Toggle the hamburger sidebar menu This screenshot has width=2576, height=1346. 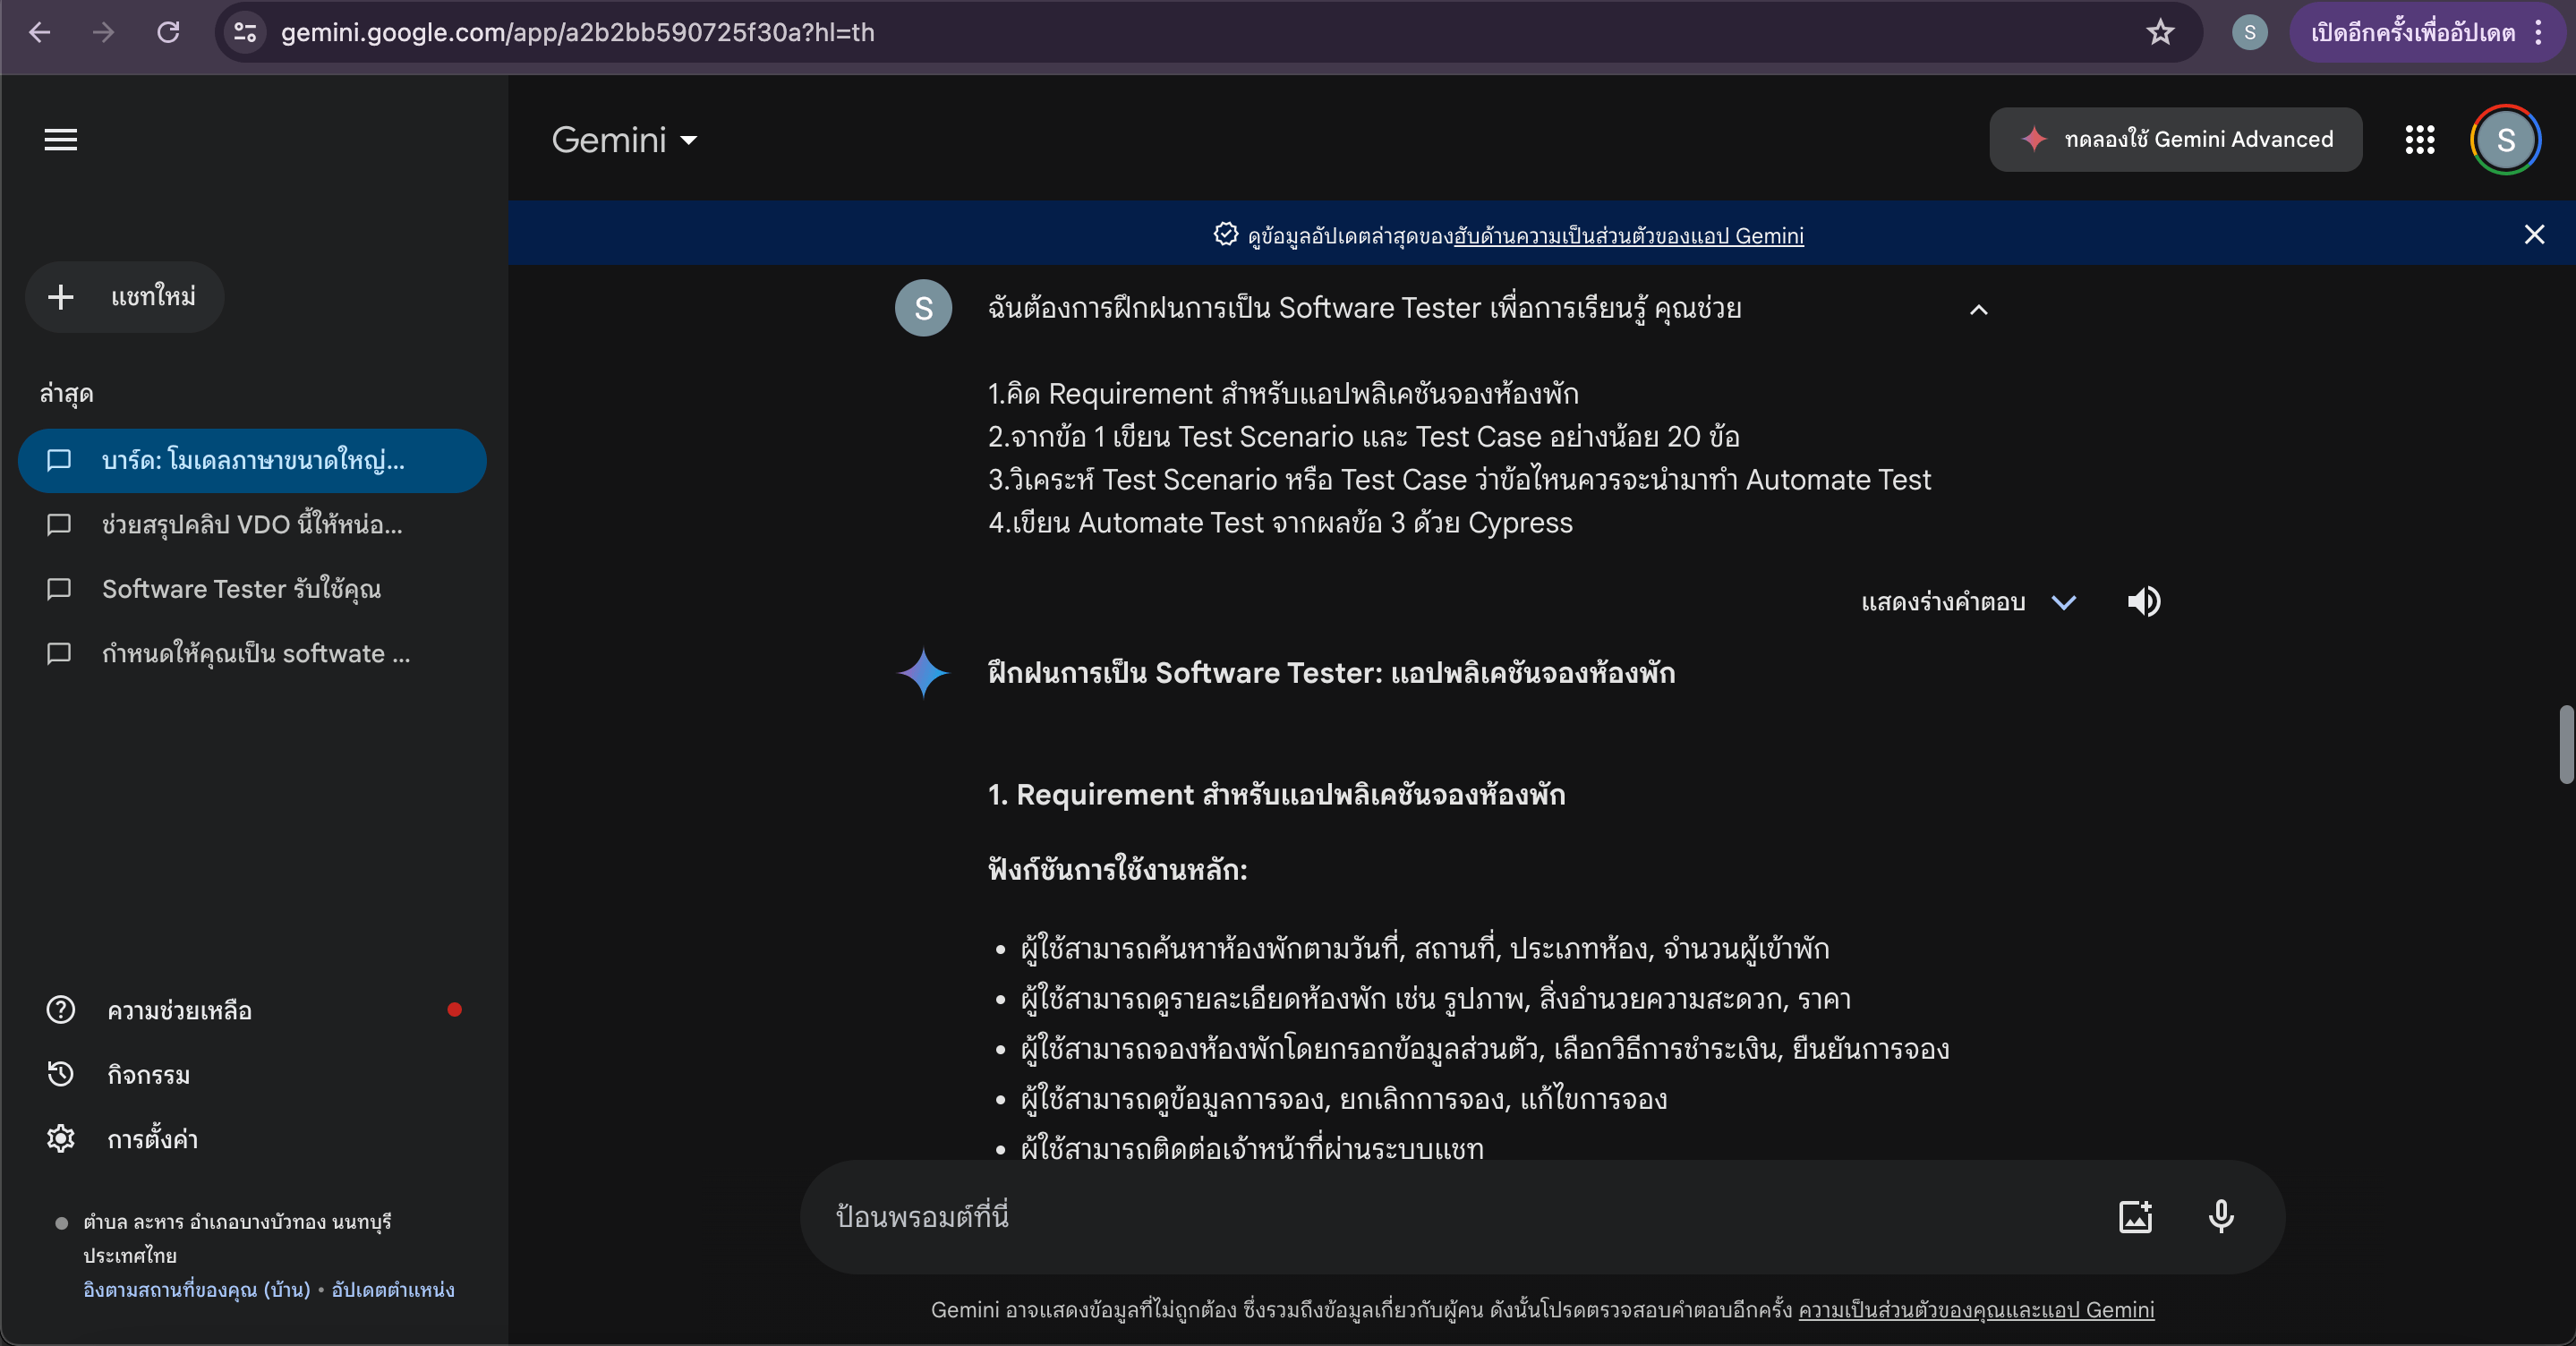(61, 139)
